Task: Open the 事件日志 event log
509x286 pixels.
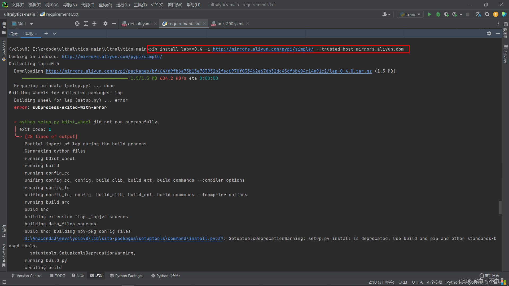Action: [x=489, y=276]
